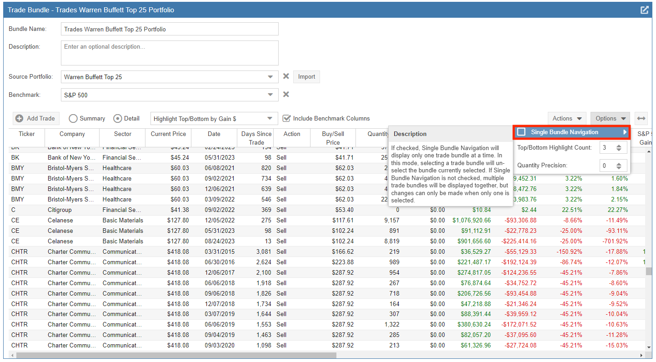The height and width of the screenshot is (362, 656).
Task: Sort by the Buy/Sell Price column header
Action: 333,138
